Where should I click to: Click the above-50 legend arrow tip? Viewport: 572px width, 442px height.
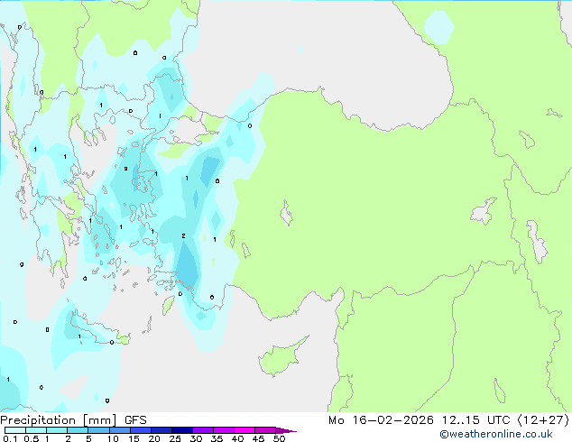pos(286,430)
